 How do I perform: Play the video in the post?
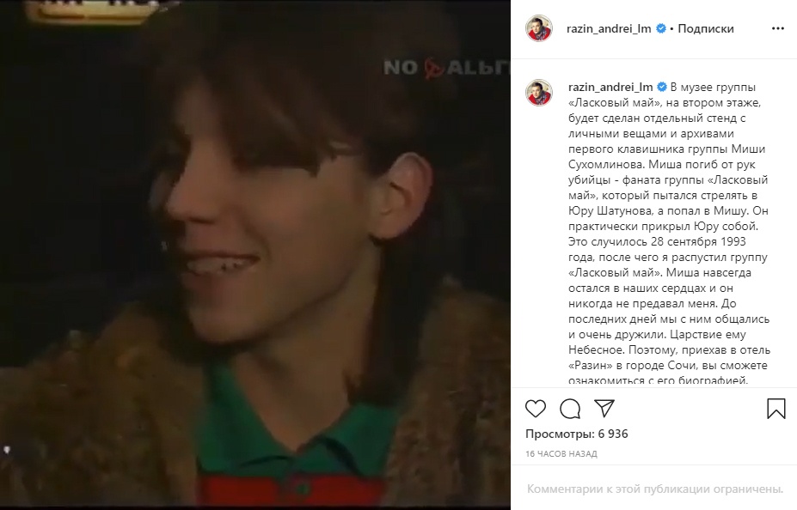tap(255, 255)
